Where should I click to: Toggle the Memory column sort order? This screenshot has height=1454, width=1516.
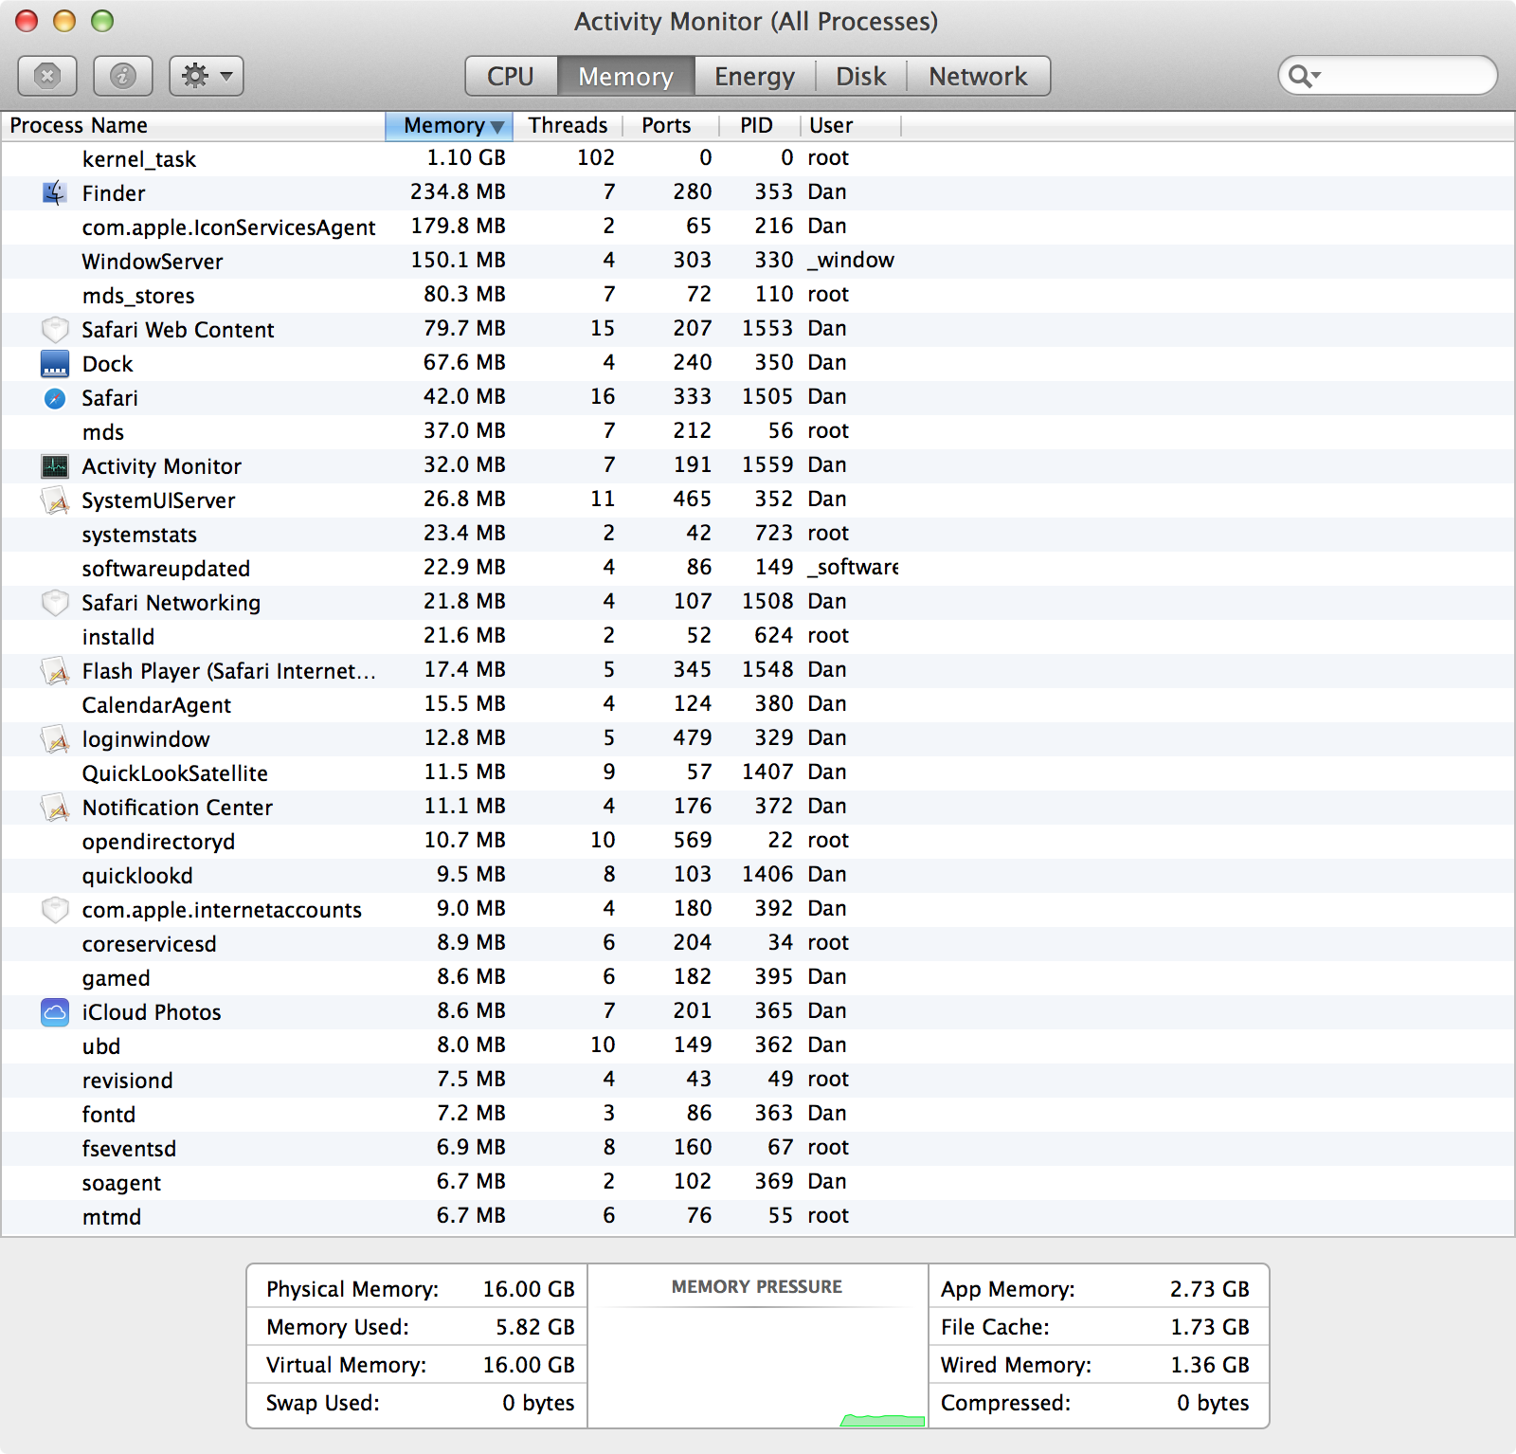point(449,126)
